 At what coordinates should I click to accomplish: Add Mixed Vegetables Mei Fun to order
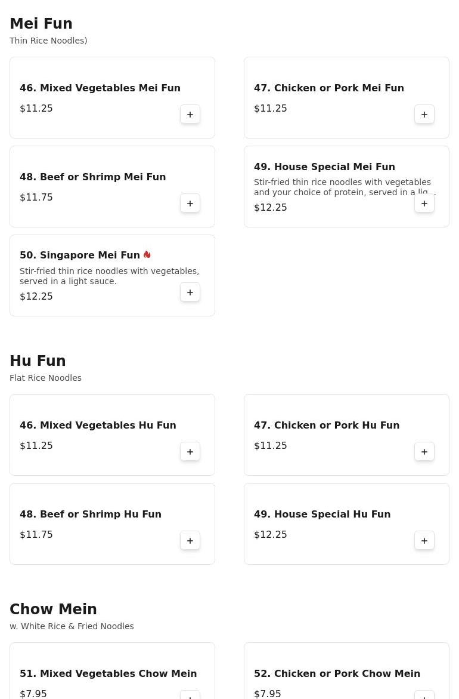pos(190,115)
